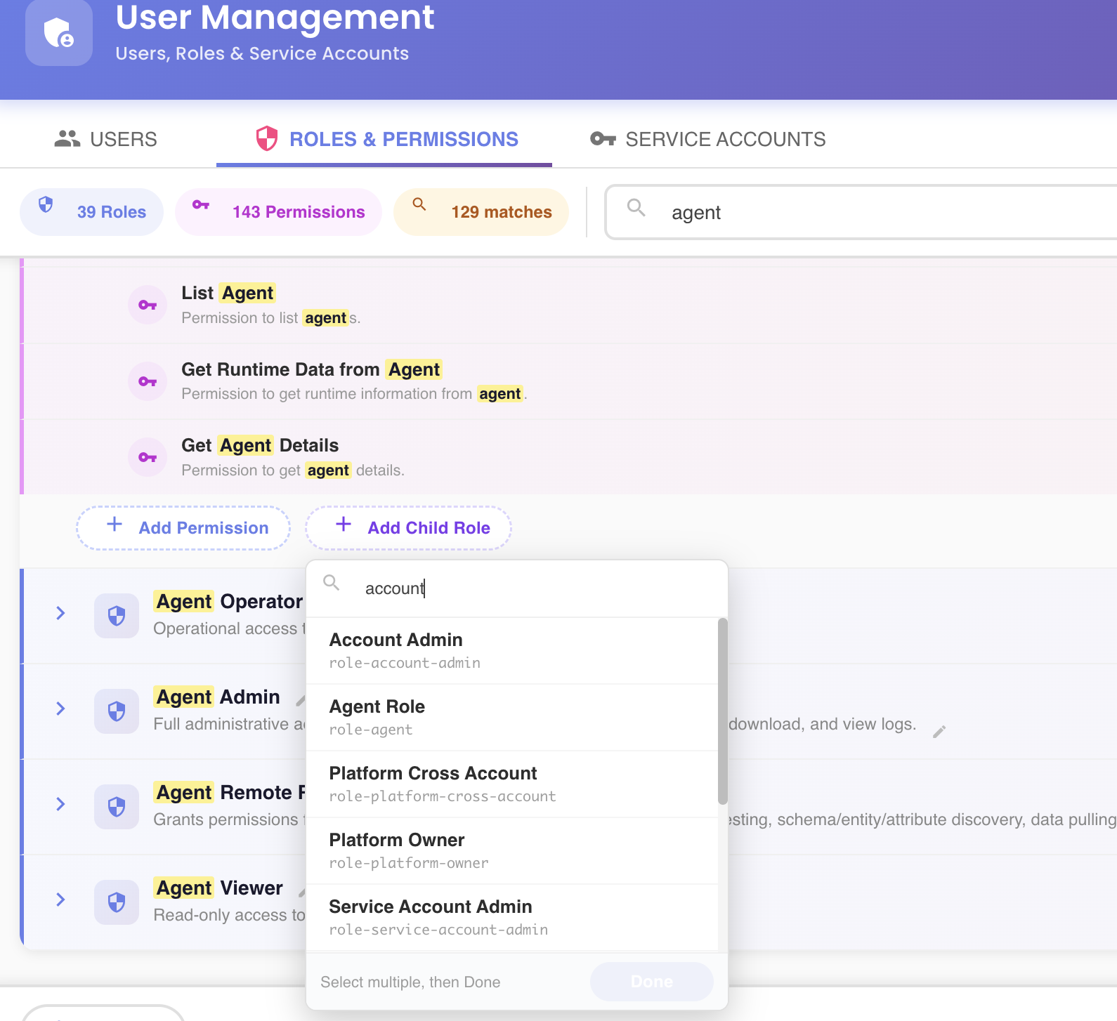Click the Add Child Role button
Screen dimensions: 1117x1021
(408, 527)
